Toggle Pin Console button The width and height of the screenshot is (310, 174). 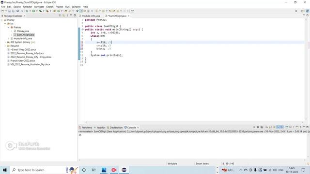tap(286, 127)
